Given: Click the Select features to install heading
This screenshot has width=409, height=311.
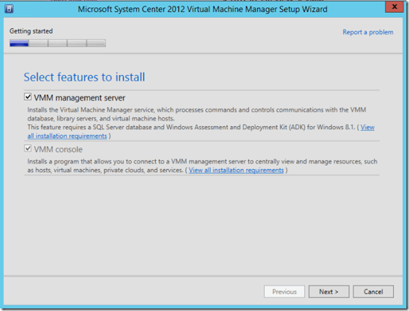Looking at the screenshot, I should tap(84, 77).
